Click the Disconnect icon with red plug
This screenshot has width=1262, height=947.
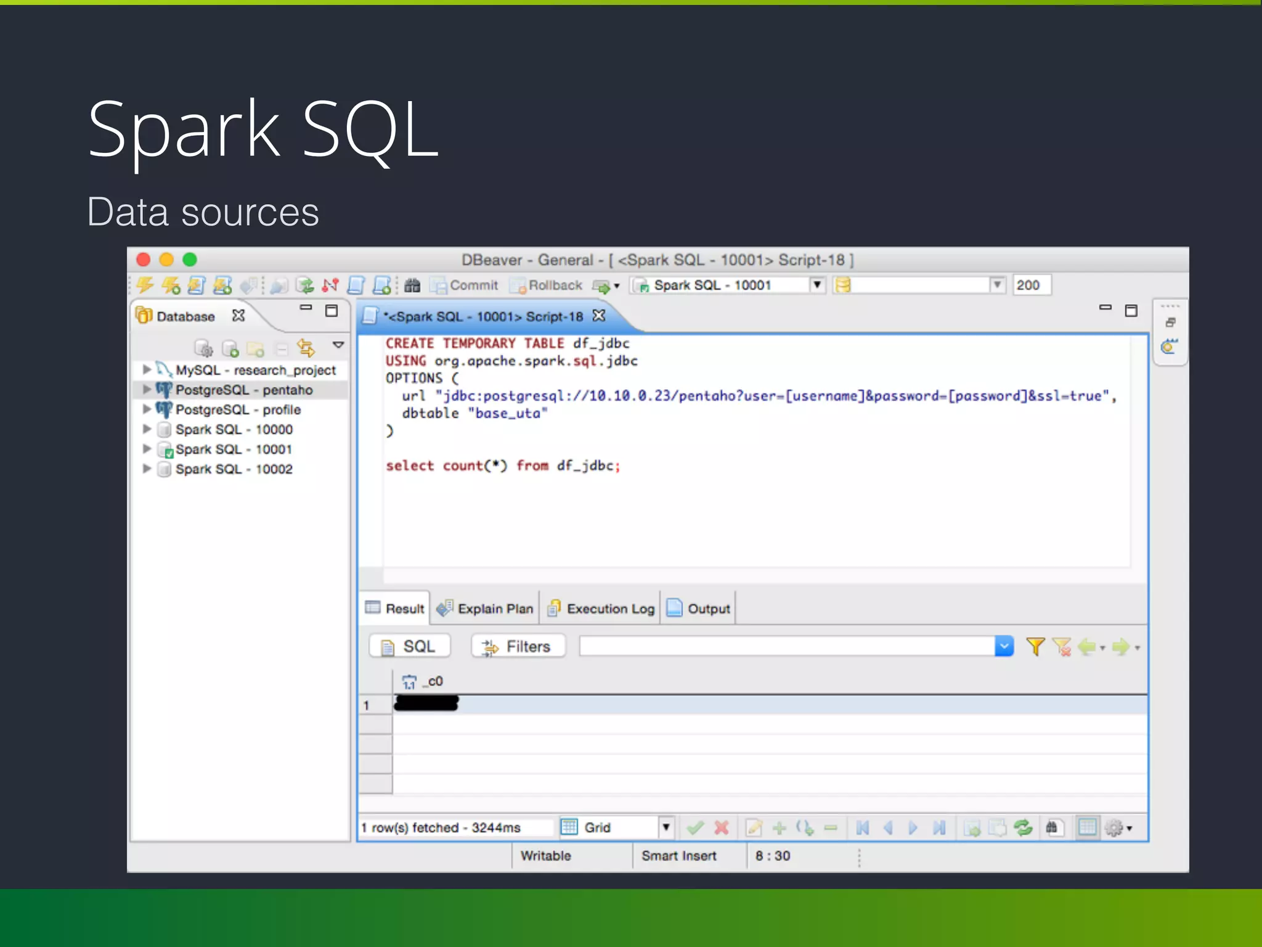point(330,285)
